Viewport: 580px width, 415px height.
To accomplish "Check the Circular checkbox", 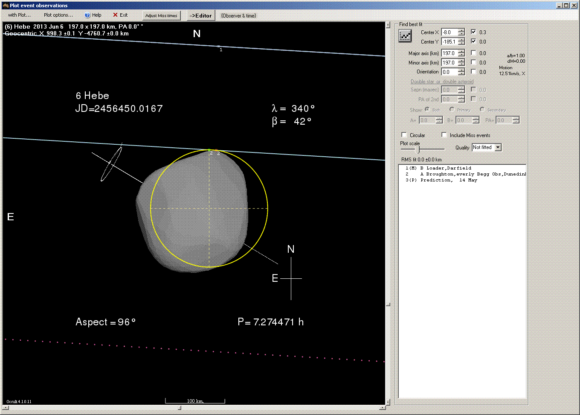I will [x=404, y=134].
